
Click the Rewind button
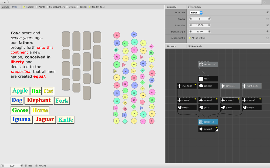[41, 166]
